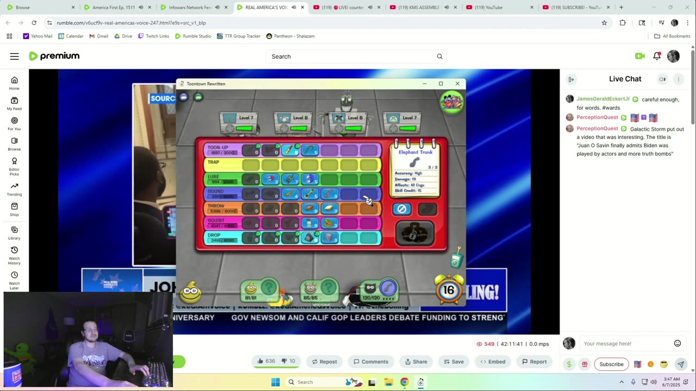Open the Chrome three-dot menu
The image size is (696, 391).
click(687, 23)
